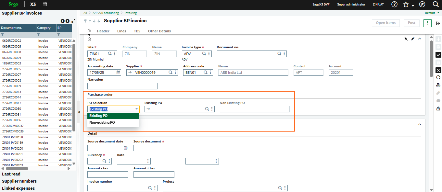
Task: Click the filter funnel under Document no. column
Action: point(3,34)
